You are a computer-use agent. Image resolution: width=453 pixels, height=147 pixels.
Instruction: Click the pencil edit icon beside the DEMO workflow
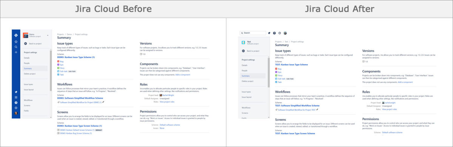[x=103, y=102]
